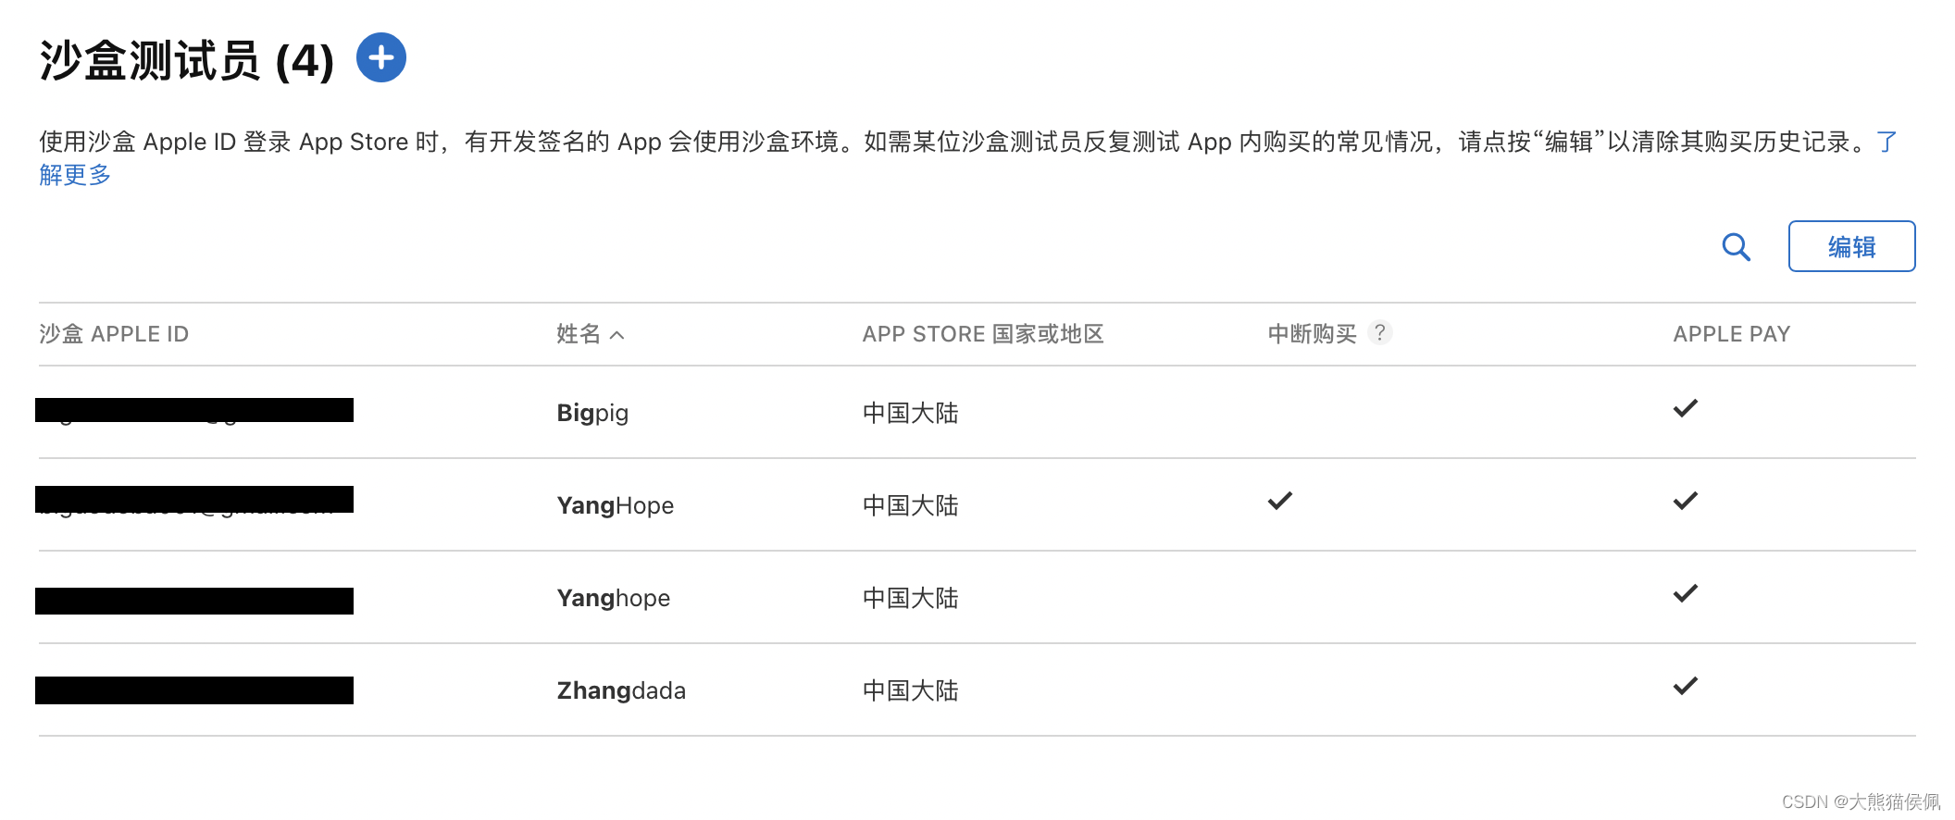Click the APP STORE 国家或地区 column header
The height and width of the screenshot is (820, 1955).
click(983, 334)
